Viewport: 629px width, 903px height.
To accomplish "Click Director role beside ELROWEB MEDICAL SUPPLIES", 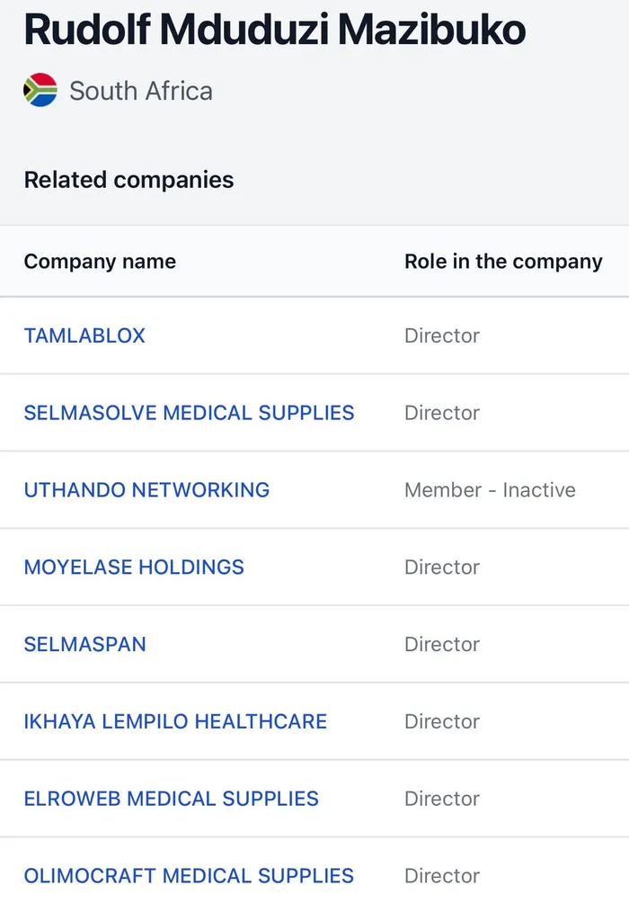I will tap(442, 799).
